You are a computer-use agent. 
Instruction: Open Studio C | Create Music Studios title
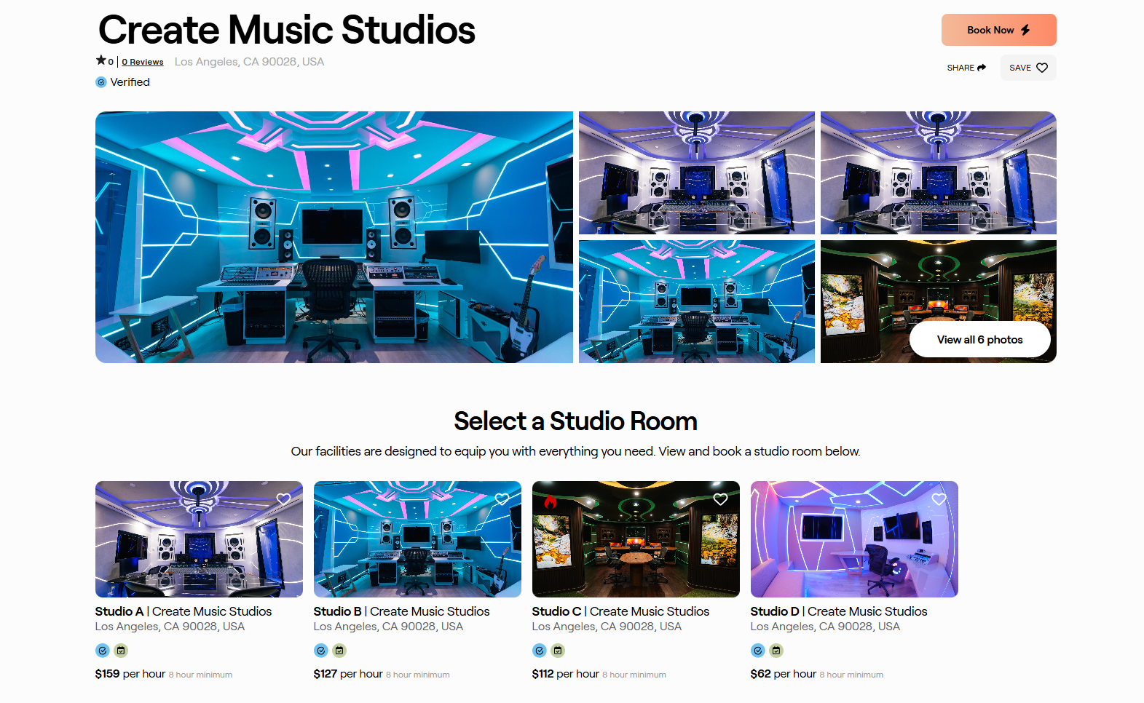click(x=620, y=611)
